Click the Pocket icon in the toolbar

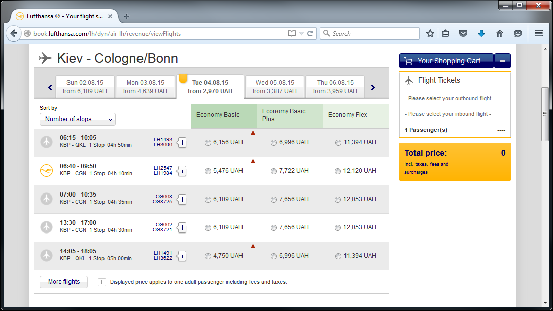463,34
